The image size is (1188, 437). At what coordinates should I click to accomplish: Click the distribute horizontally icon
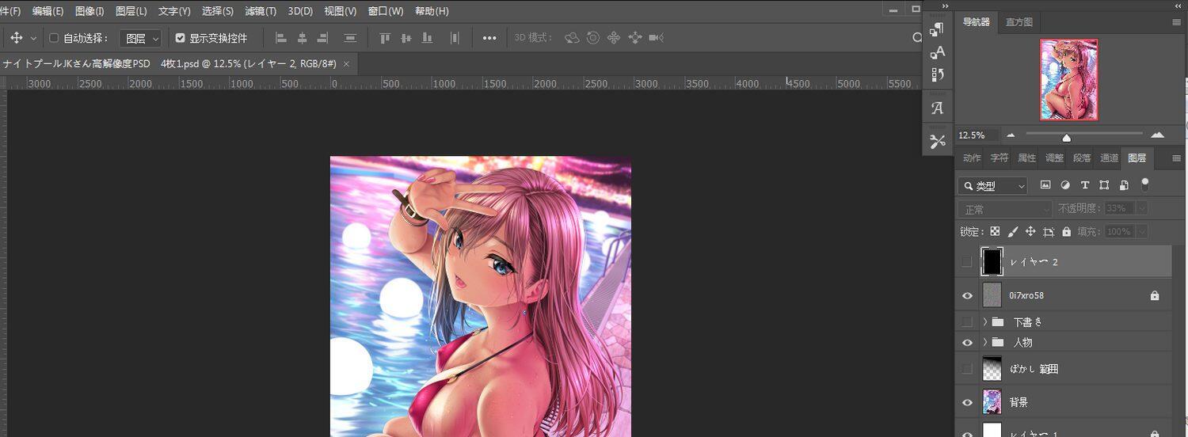[350, 38]
